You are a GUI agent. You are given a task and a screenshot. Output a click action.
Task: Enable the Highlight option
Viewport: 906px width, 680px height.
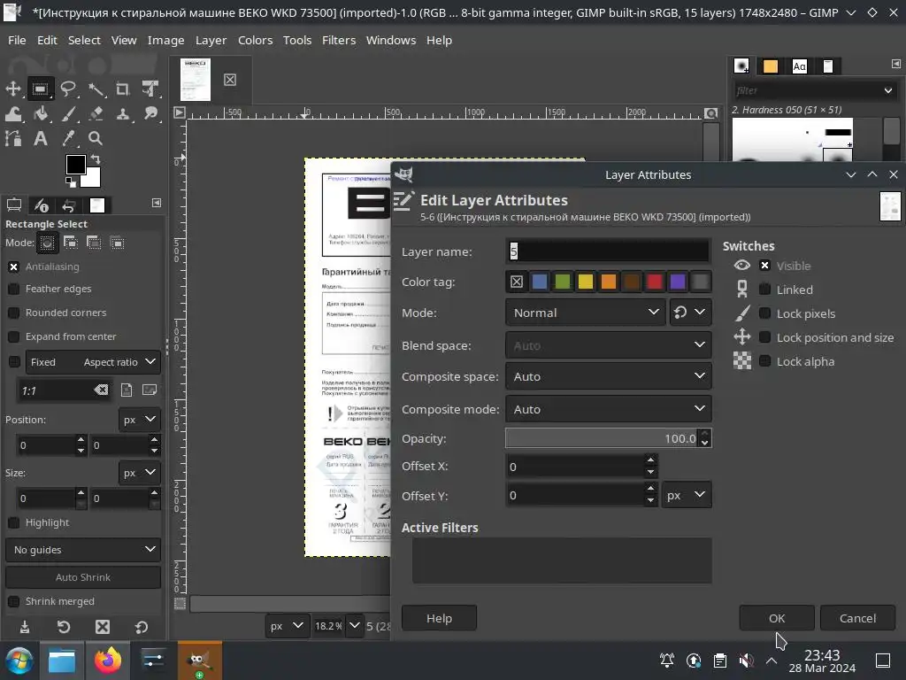pyautogui.click(x=14, y=522)
